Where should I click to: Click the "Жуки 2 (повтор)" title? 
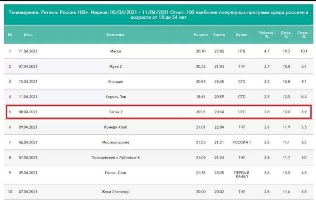(x=116, y=192)
